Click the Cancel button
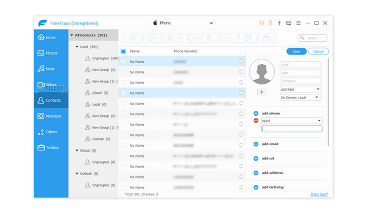 click(318, 51)
